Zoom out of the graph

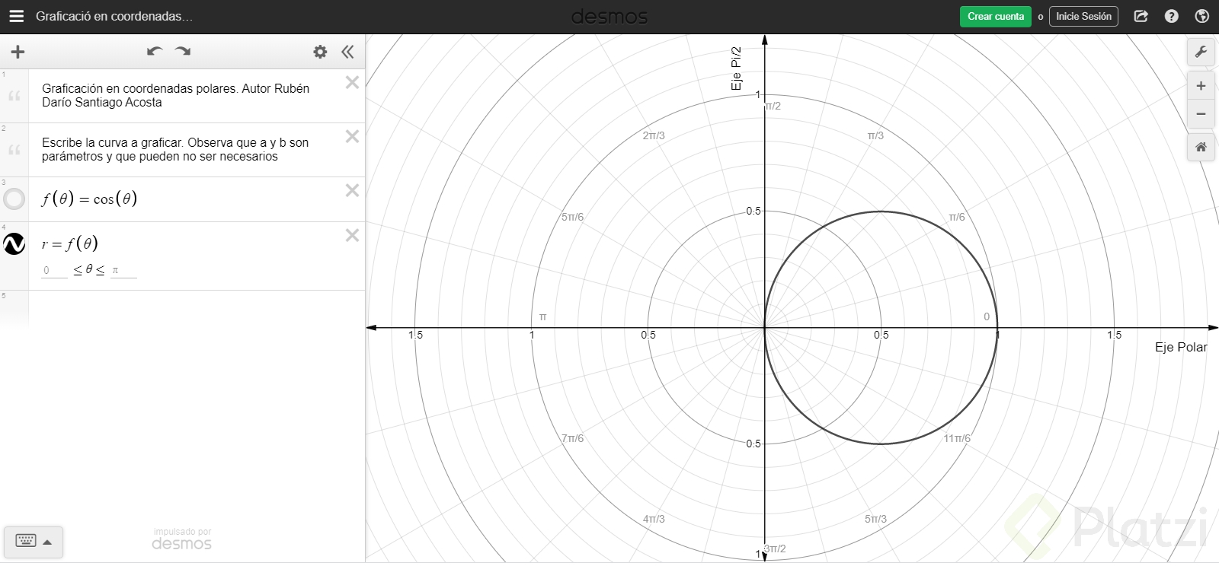click(x=1201, y=114)
